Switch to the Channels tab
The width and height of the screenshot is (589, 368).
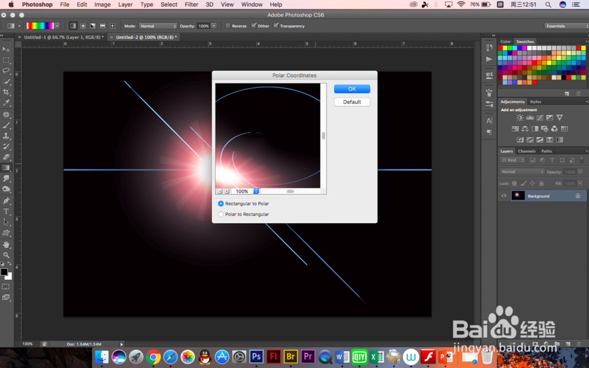pos(527,151)
